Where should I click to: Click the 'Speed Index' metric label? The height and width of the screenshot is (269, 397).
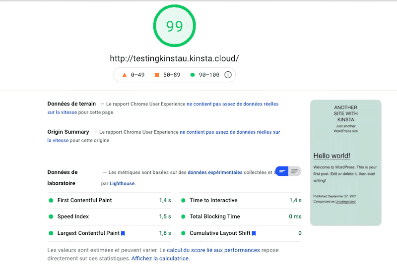point(73,216)
